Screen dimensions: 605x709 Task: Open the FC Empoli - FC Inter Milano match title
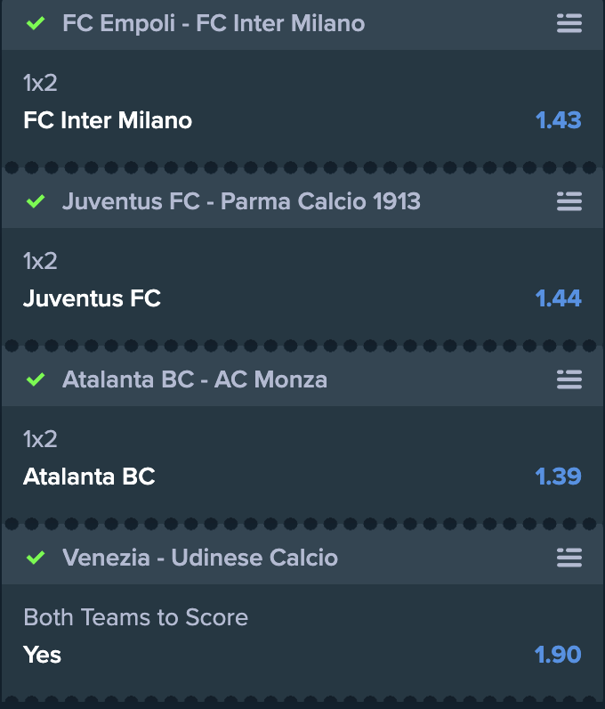tap(214, 23)
